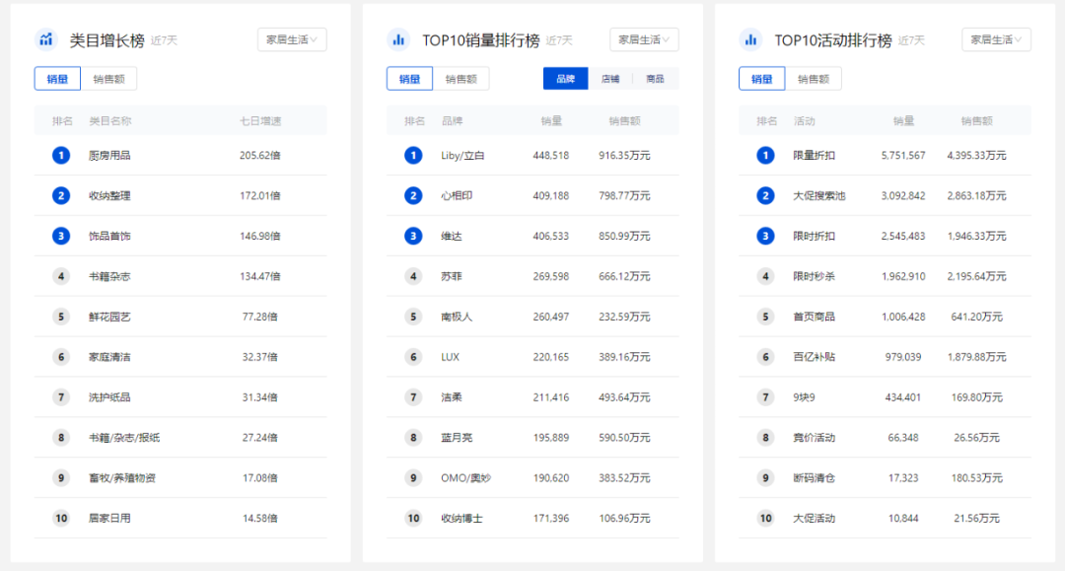This screenshot has width=1065, height=571.
Task: Click rank 1 badge beside 限量折扣
Action: [x=765, y=156]
